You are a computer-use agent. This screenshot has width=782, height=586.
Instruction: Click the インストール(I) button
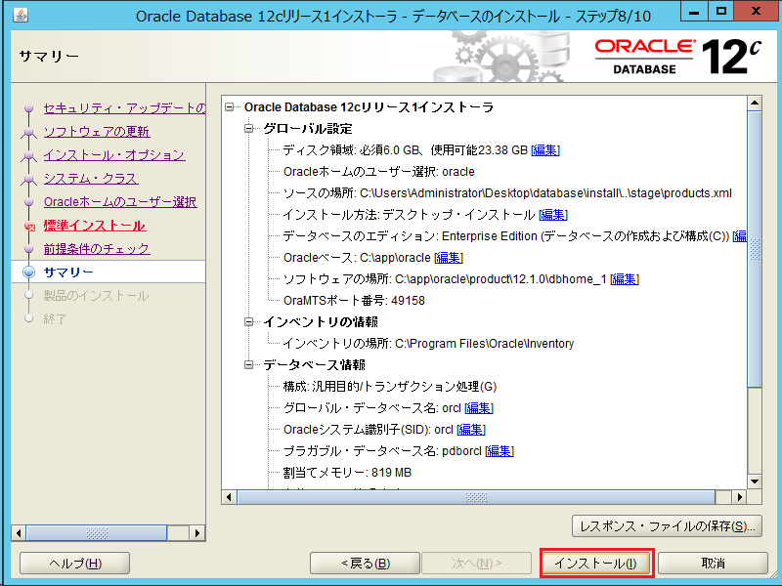(x=596, y=564)
